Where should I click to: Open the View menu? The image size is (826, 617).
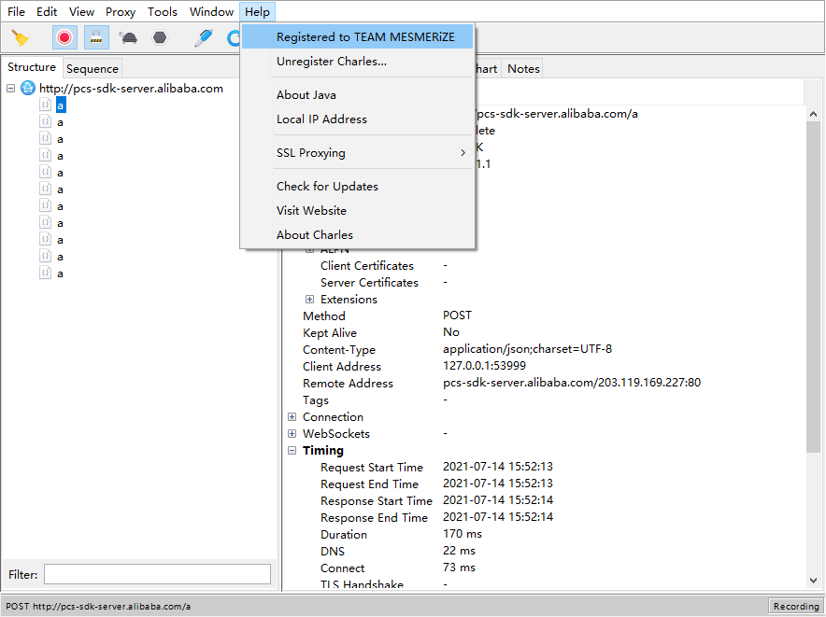(x=81, y=11)
